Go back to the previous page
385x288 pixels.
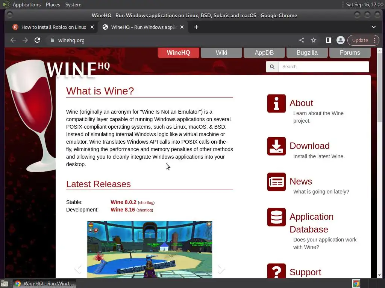point(13,40)
